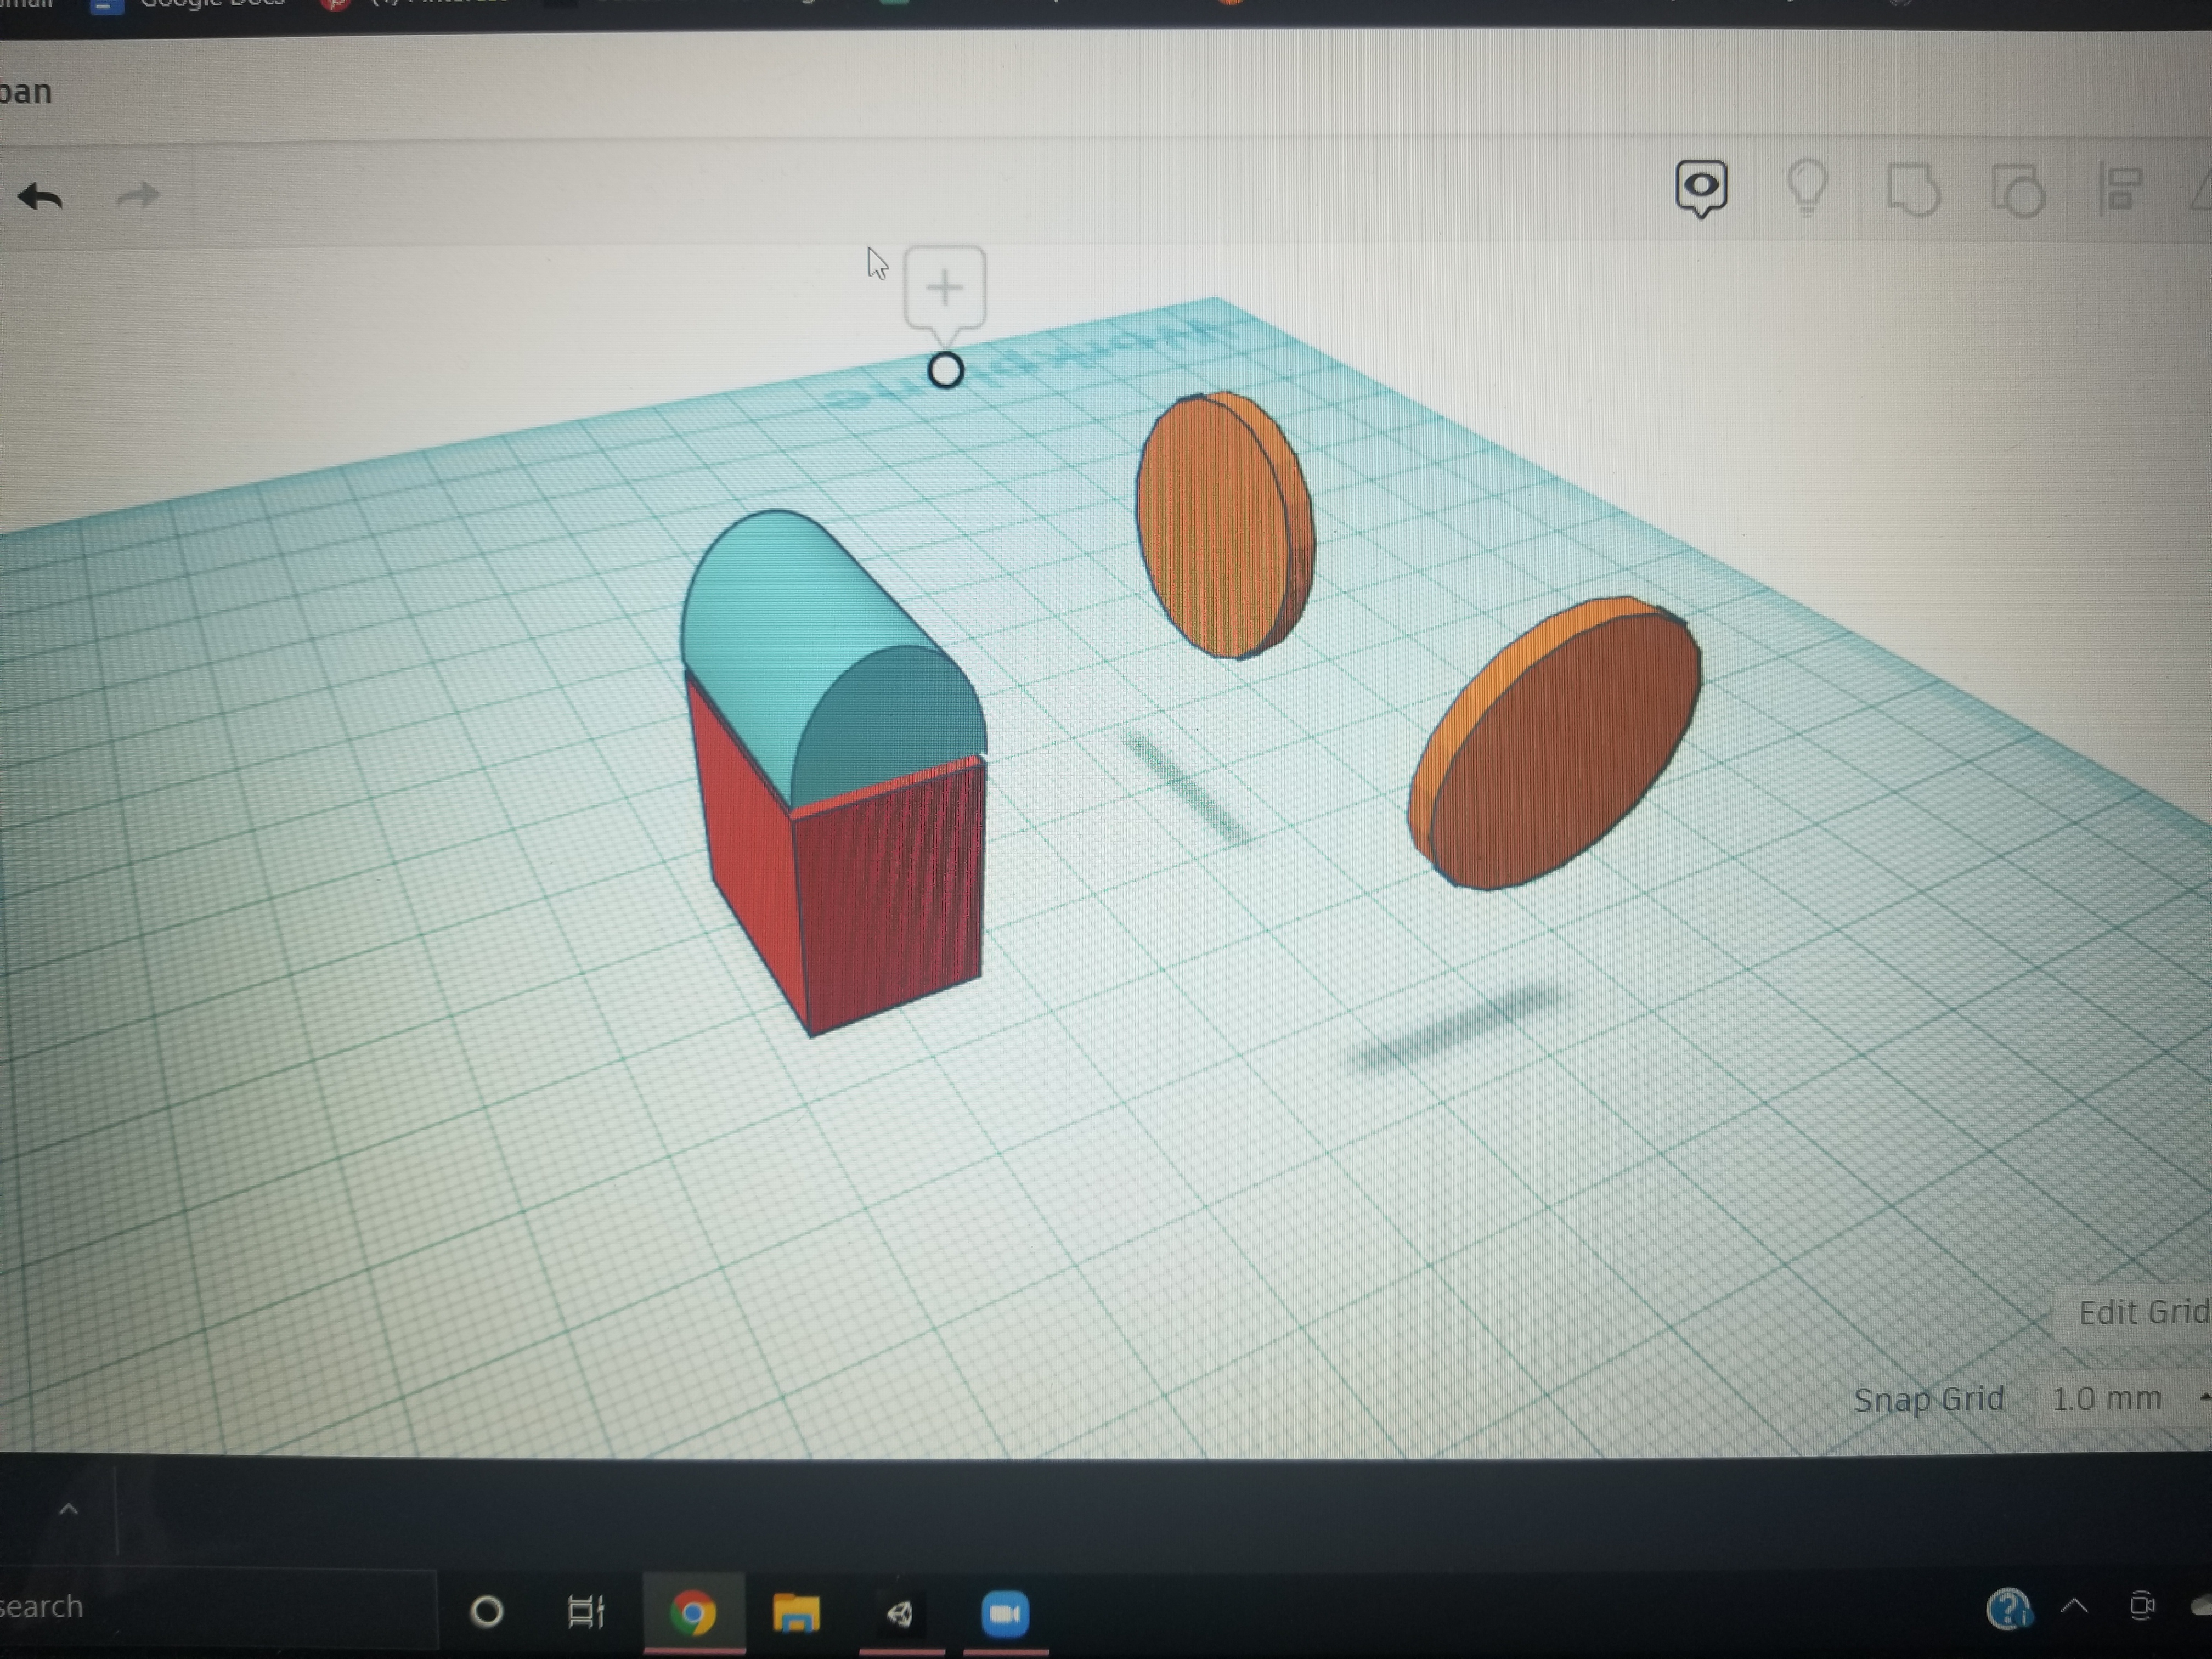Click the Show All light bulb icon
This screenshot has height=1659, width=2212.
1806,188
